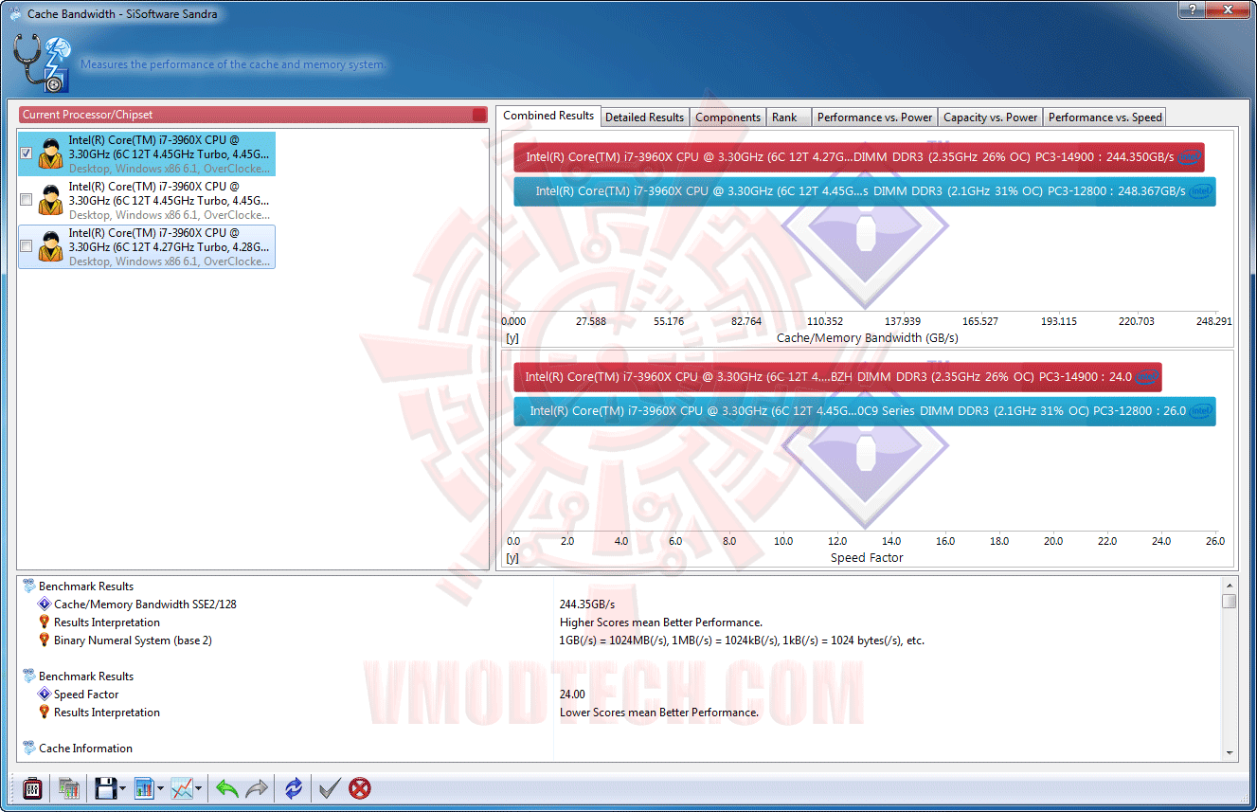The height and width of the screenshot is (812, 1257).
Task: Click the 'Cache/Memory Bandwidth (GB/s)' axis title
Action: (x=867, y=337)
